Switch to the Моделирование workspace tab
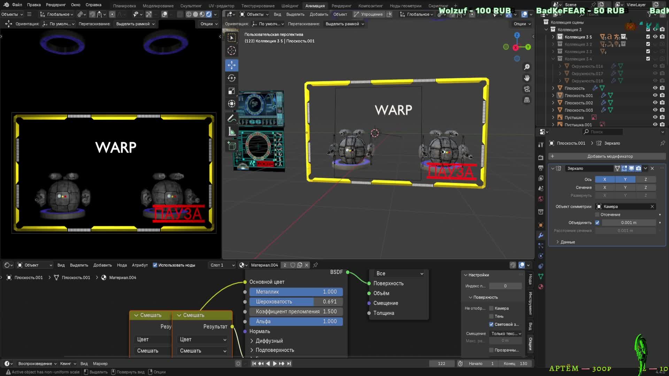 [x=158, y=6]
